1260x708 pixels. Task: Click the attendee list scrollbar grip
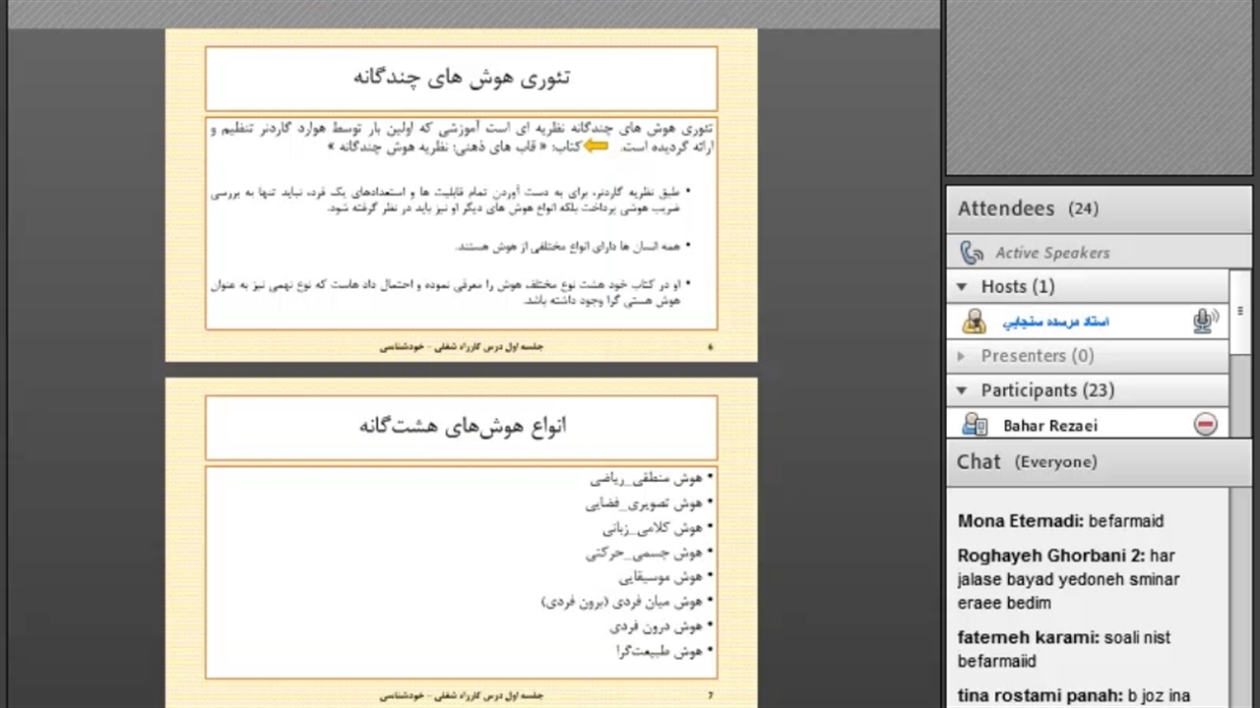click(1240, 311)
